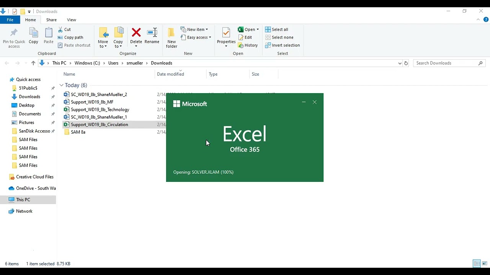Click Select none in ribbon
490x275 pixels.
pyautogui.click(x=279, y=37)
